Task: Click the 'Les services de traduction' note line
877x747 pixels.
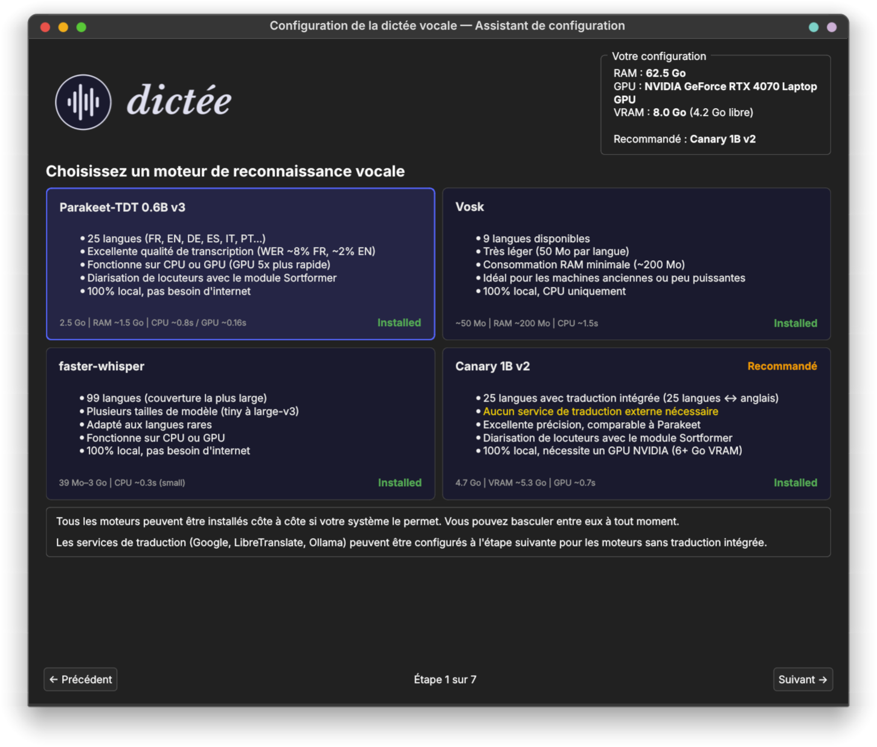Action: [411, 542]
